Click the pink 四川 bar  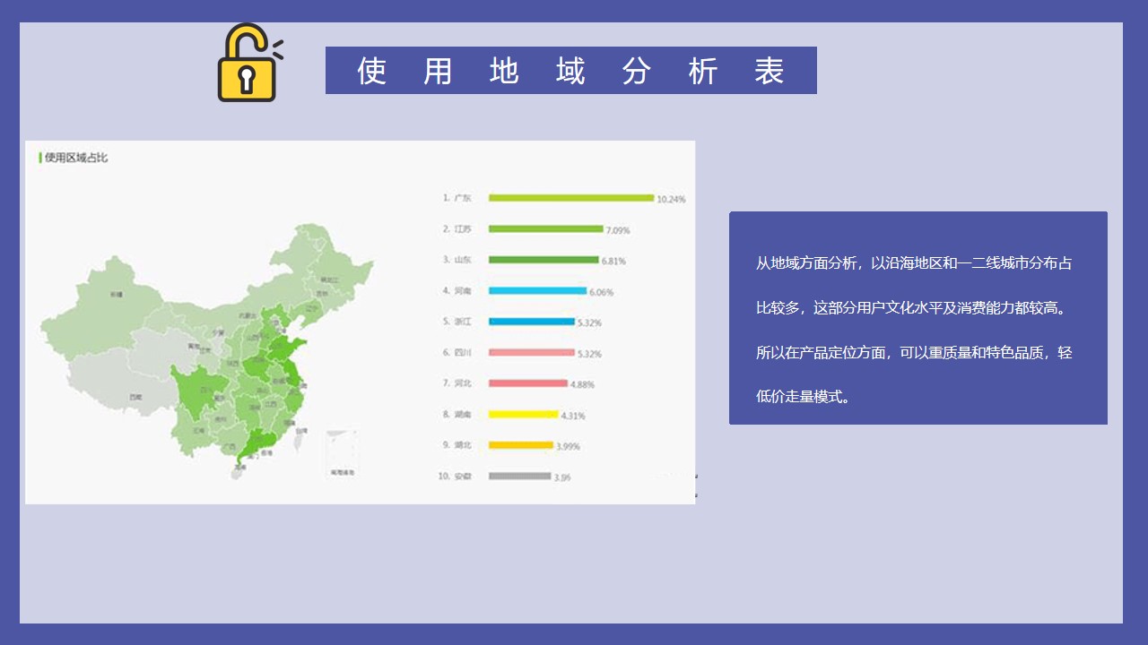[532, 353]
